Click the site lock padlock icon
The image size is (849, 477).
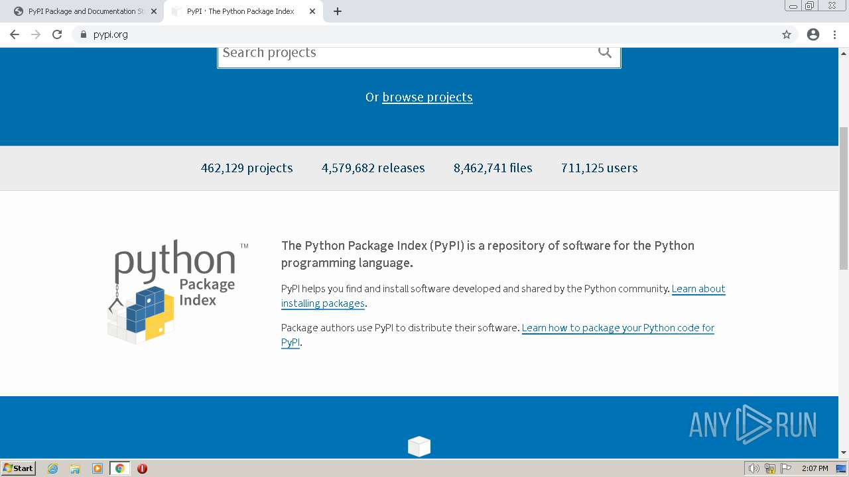point(83,34)
